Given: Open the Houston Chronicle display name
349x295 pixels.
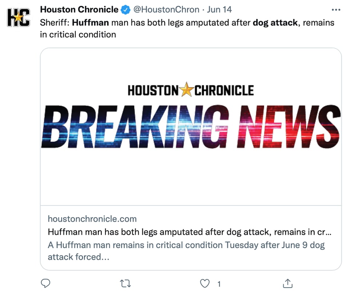Looking at the screenshot, I should click(x=79, y=9).
